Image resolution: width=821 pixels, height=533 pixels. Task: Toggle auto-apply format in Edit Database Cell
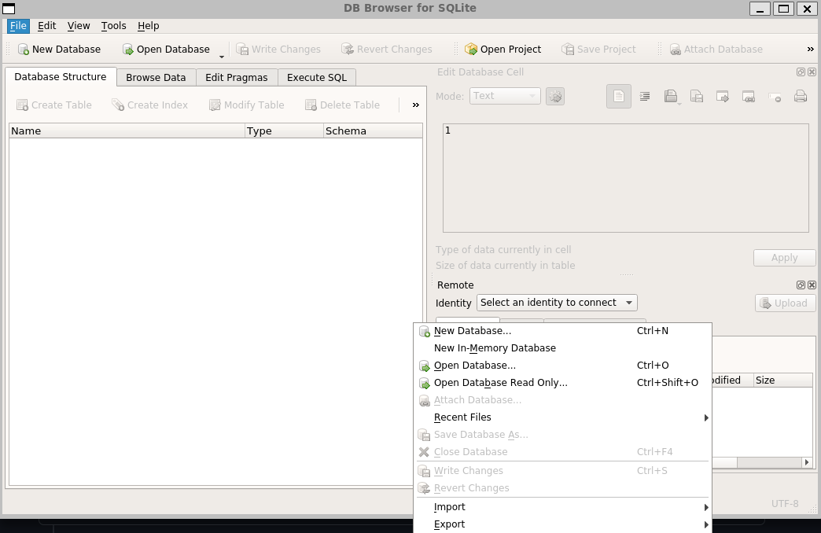click(554, 96)
